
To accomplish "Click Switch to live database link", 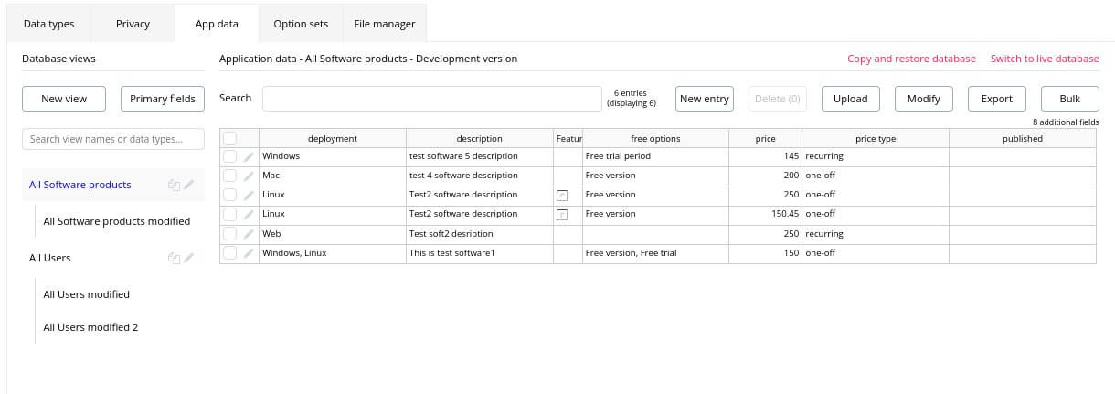I will pos(1045,59).
